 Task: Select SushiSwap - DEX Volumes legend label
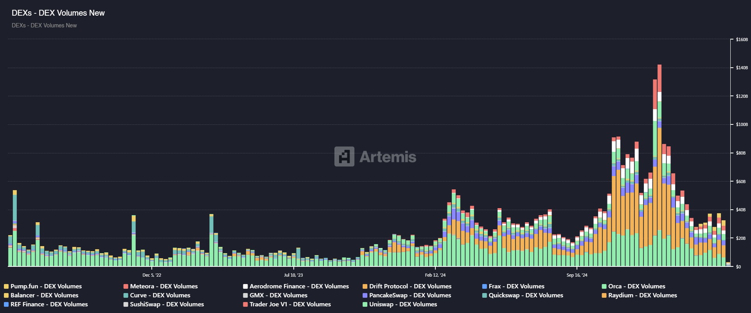pos(167,304)
